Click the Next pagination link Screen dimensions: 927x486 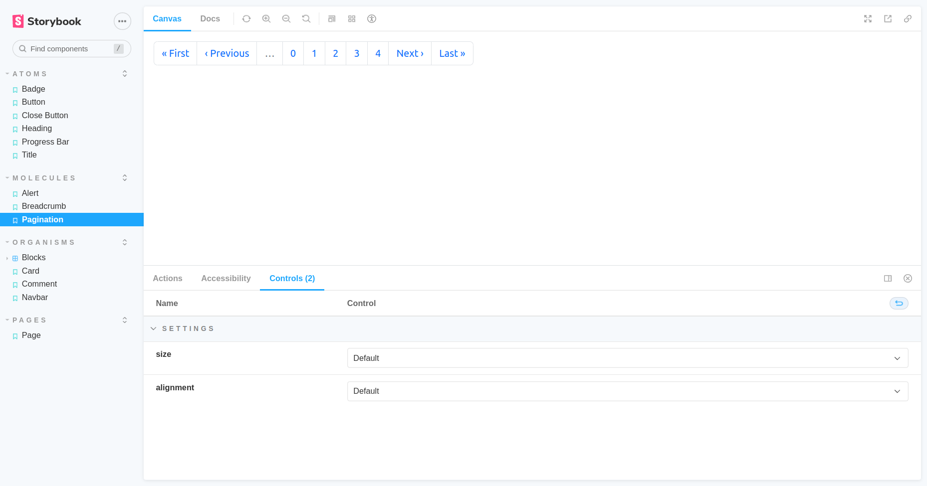pyautogui.click(x=410, y=53)
